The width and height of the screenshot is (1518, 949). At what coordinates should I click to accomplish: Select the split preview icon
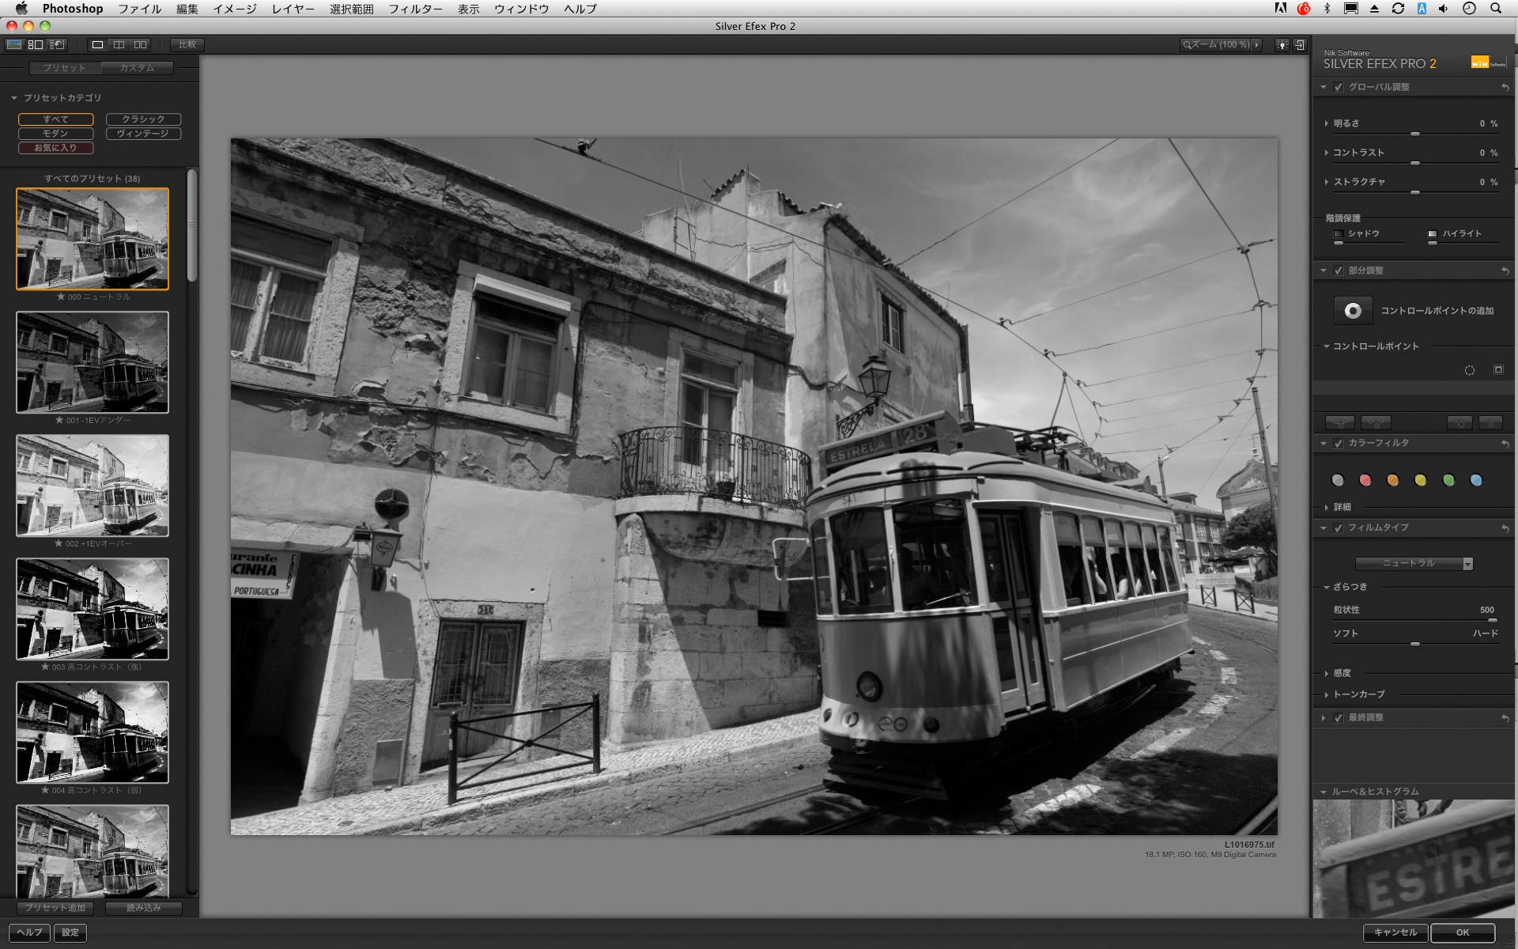[120, 45]
